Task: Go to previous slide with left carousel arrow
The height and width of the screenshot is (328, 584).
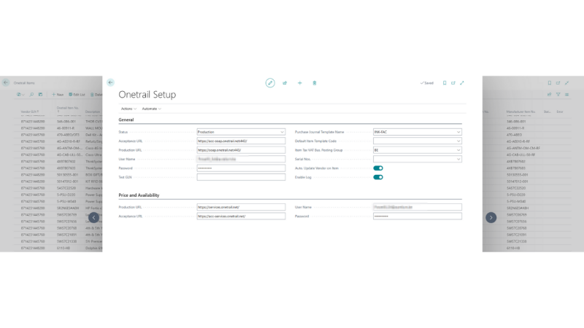Action: tap(94, 217)
